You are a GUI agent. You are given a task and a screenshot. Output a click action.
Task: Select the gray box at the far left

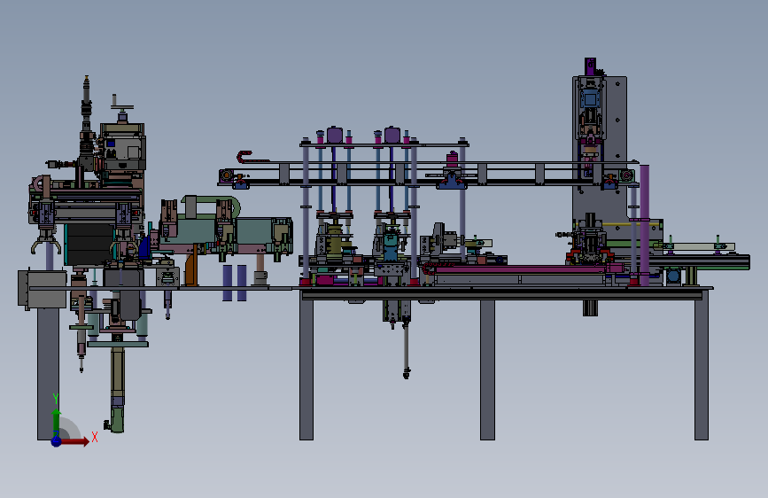coord(43,289)
